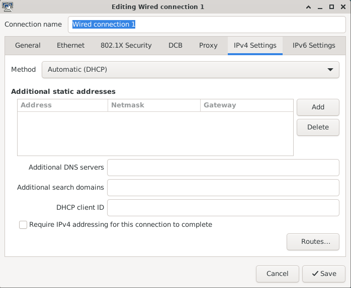Open the Proxy tab
The height and width of the screenshot is (288, 351).
(x=208, y=45)
